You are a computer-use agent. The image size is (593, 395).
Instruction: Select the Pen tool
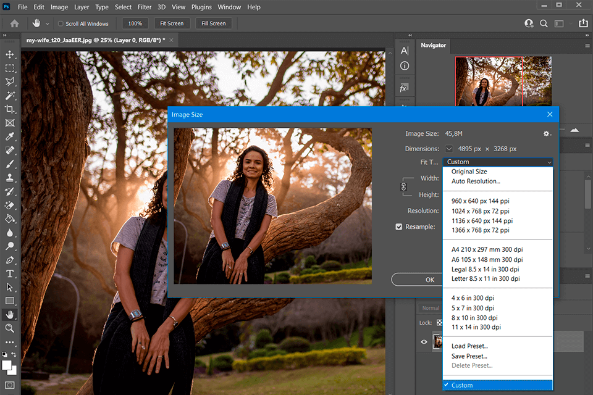(10, 260)
